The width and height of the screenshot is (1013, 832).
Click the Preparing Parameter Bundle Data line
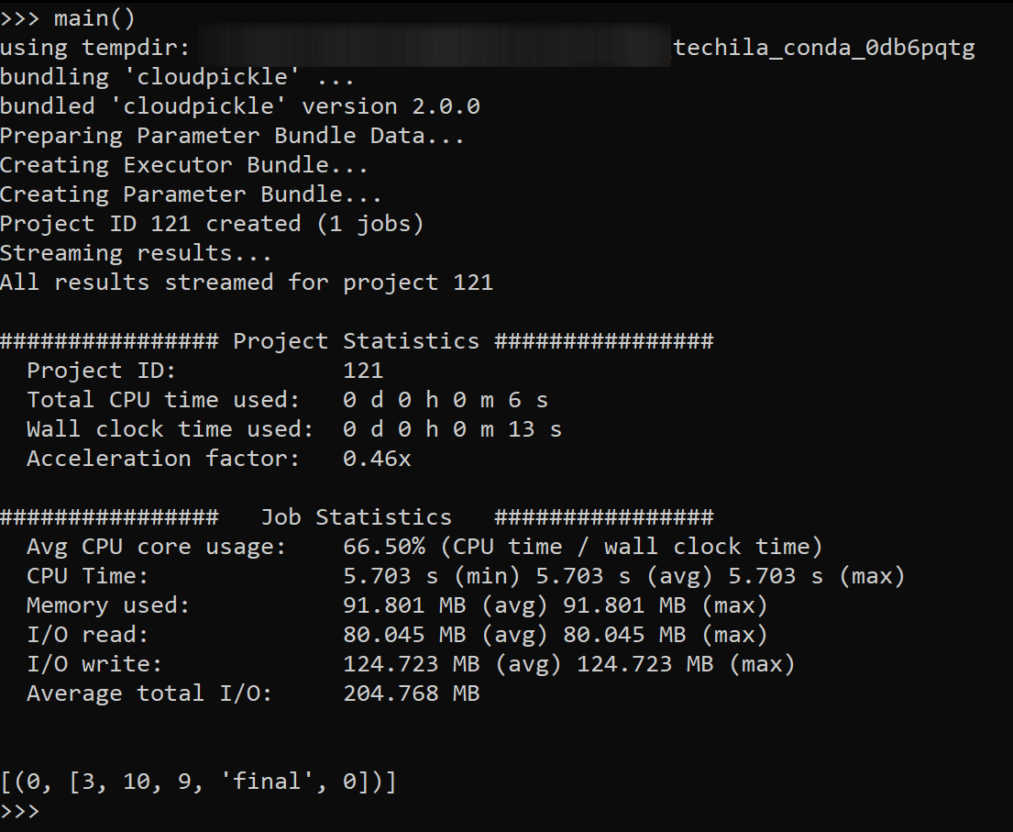tap(232, 136)
